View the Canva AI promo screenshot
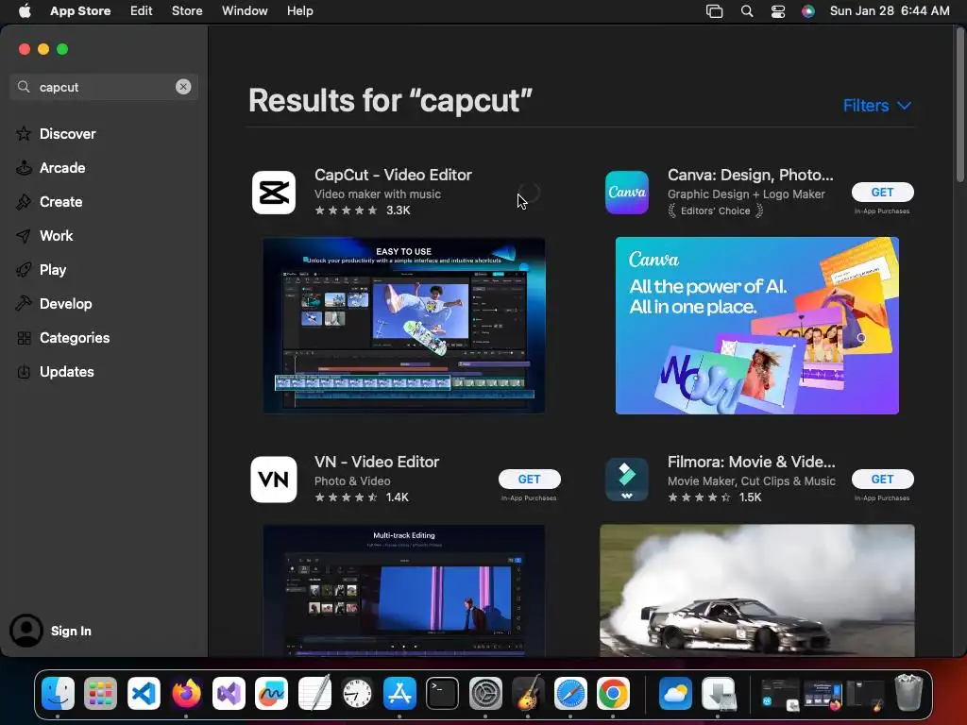 click(756, 326)
